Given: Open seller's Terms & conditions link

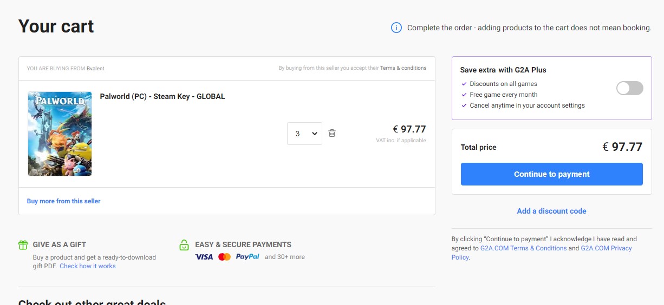Looking at the screenshot, I should tap(403, 68).
